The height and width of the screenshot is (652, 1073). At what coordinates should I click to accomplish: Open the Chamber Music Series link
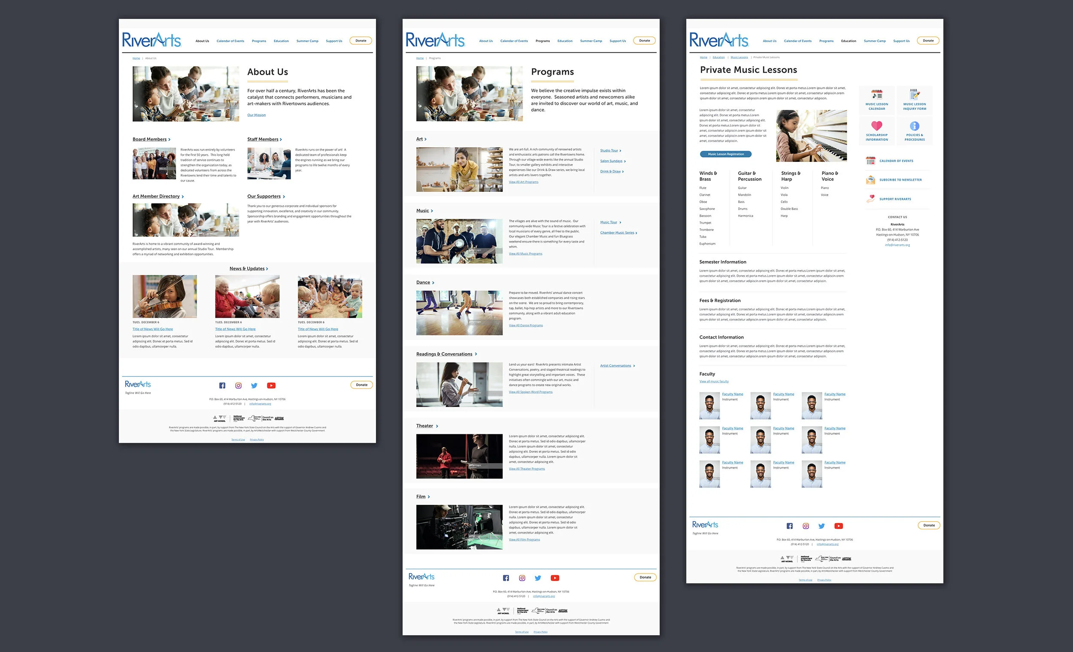(x=617, y=233)
